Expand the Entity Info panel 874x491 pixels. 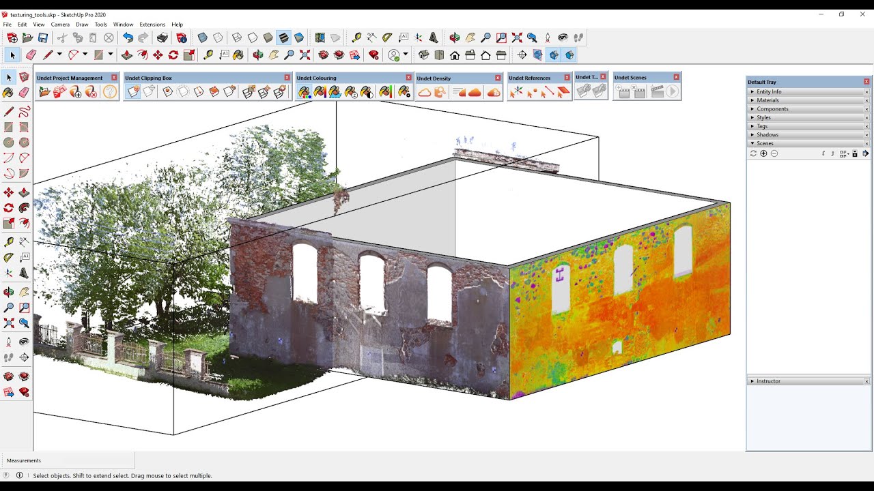pyautogui.click(x=808, y=91)
